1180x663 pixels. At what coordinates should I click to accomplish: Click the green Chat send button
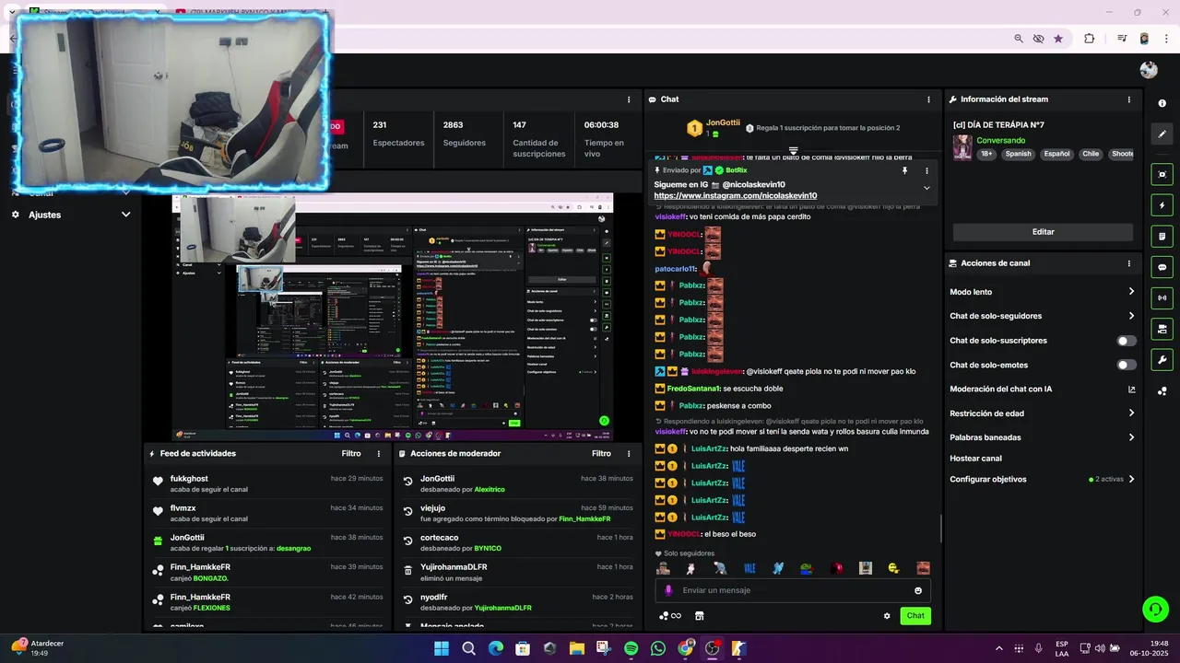point(915,616)
